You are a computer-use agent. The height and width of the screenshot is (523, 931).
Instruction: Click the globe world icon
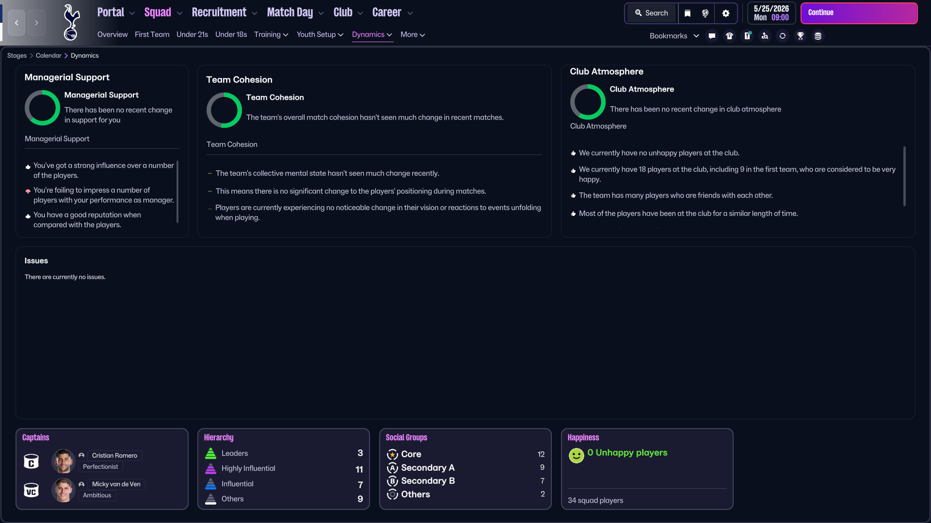pos(706,14)
